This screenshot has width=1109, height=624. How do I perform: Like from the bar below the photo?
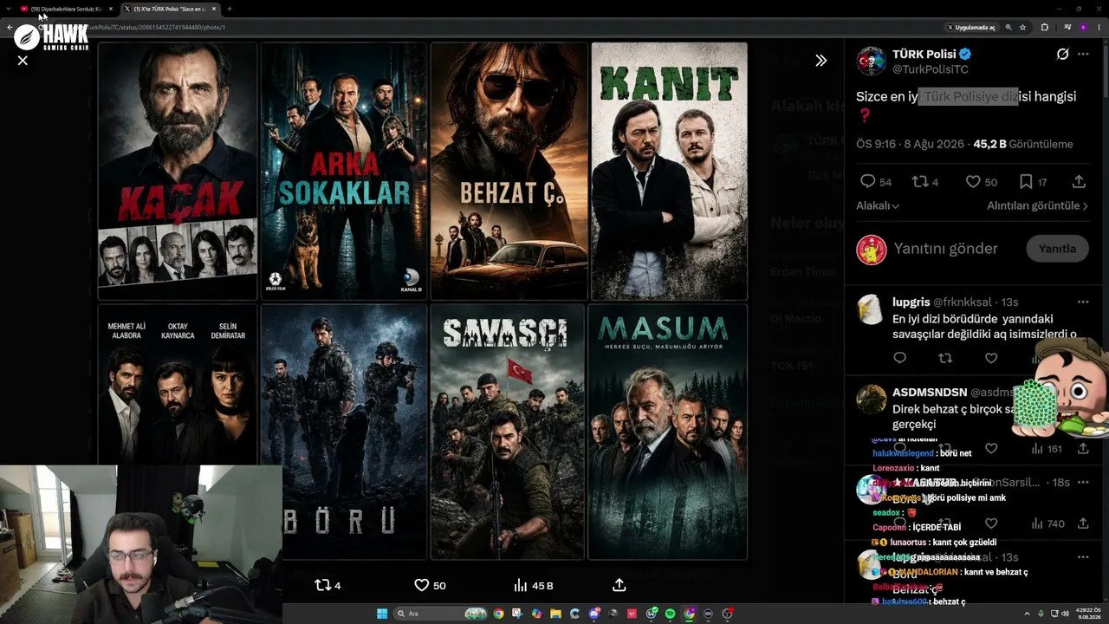[430, 585]
